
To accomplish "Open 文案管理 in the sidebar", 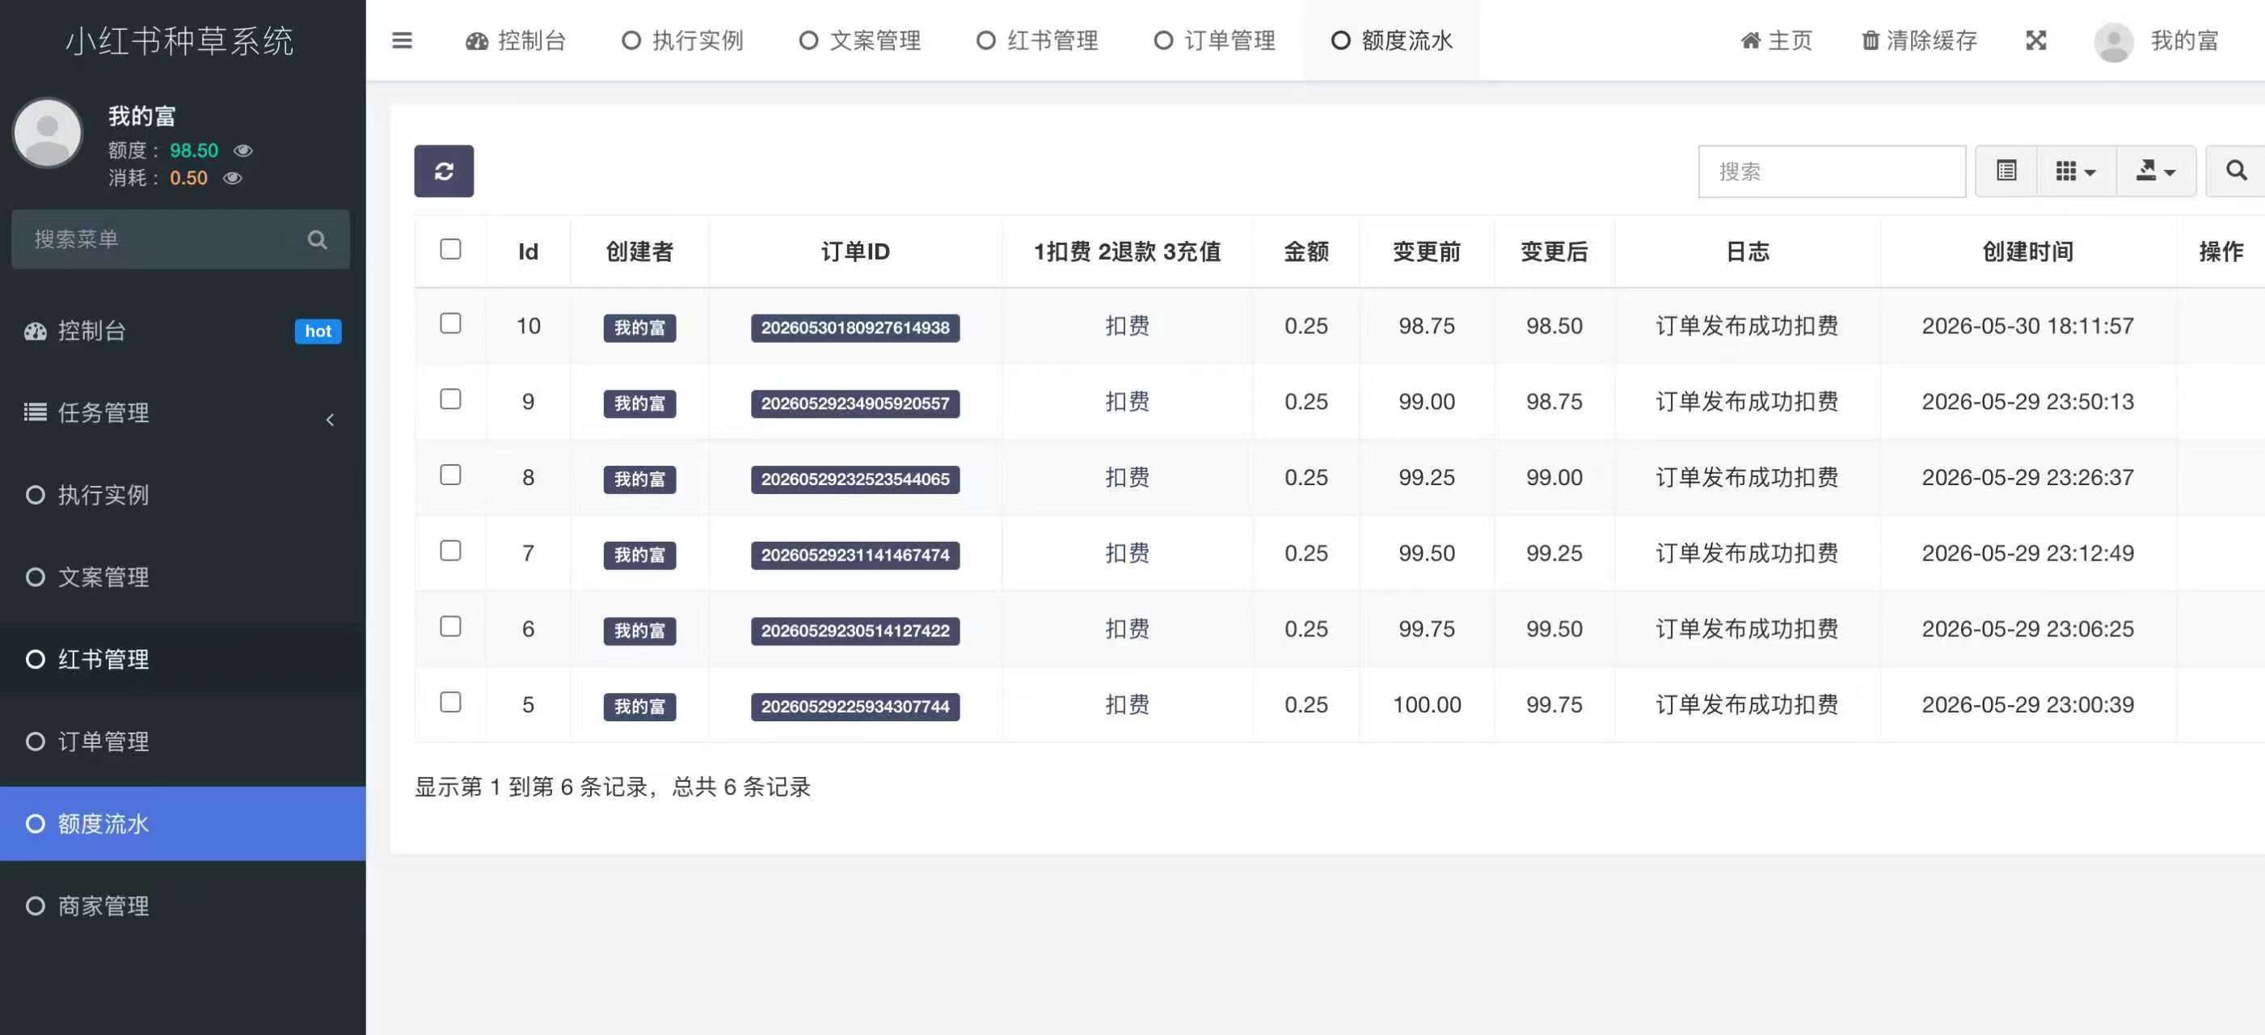I will point(183,577).
